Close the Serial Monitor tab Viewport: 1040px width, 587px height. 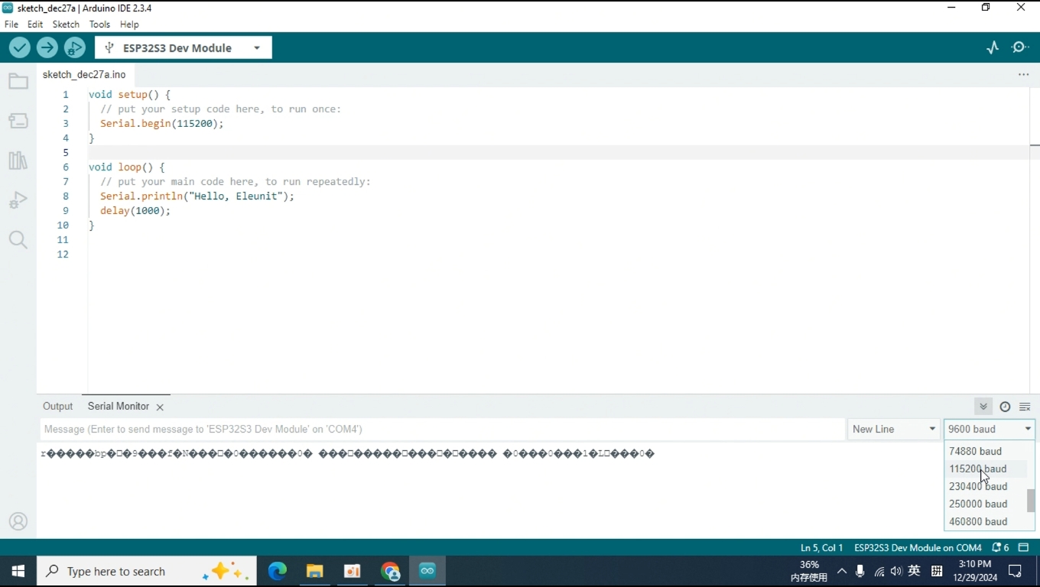[x=160, y=407]
